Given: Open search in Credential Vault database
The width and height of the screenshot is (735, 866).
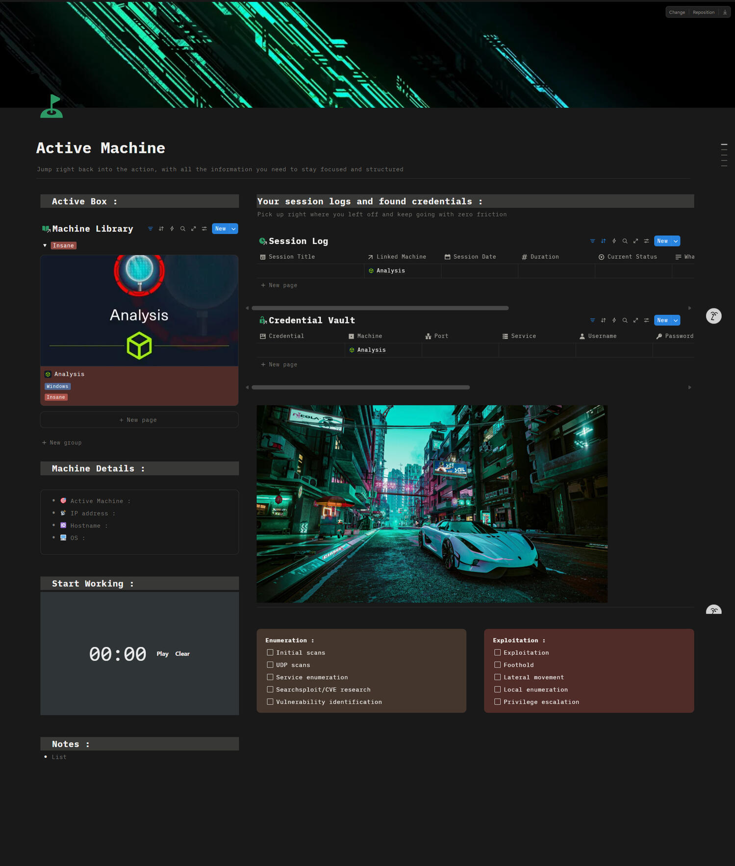Looking at the screenshot, I should tap(625, 321).
